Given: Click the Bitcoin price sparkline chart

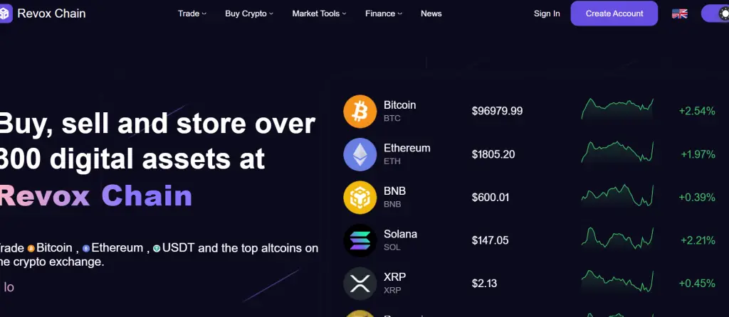Looking at the screenshot, I should (617, 110).
